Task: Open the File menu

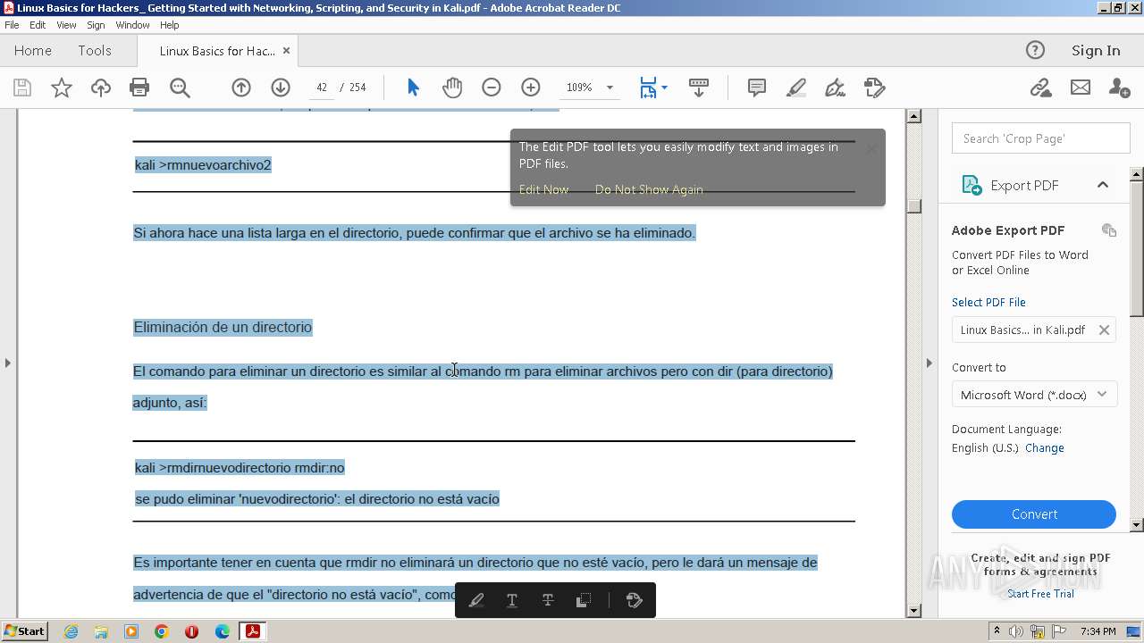Action: (x=12, y=25)
